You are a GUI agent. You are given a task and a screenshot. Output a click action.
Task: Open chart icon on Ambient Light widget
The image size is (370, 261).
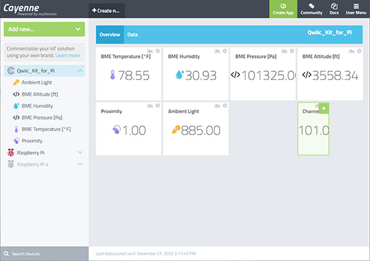[x=217, y=106]
